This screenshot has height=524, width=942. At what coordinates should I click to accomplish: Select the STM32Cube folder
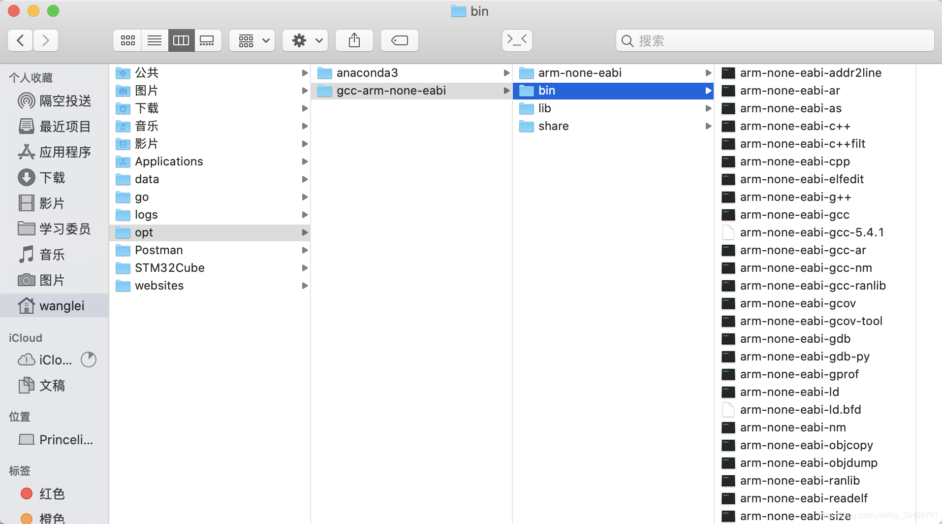pyautogui.click(x=210, y=268)
